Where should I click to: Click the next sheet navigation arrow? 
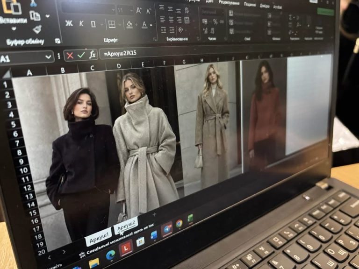pyautogui.click(x=64, y=252)
